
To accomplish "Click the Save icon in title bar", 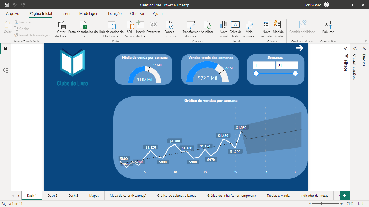I will pos(6,5).
